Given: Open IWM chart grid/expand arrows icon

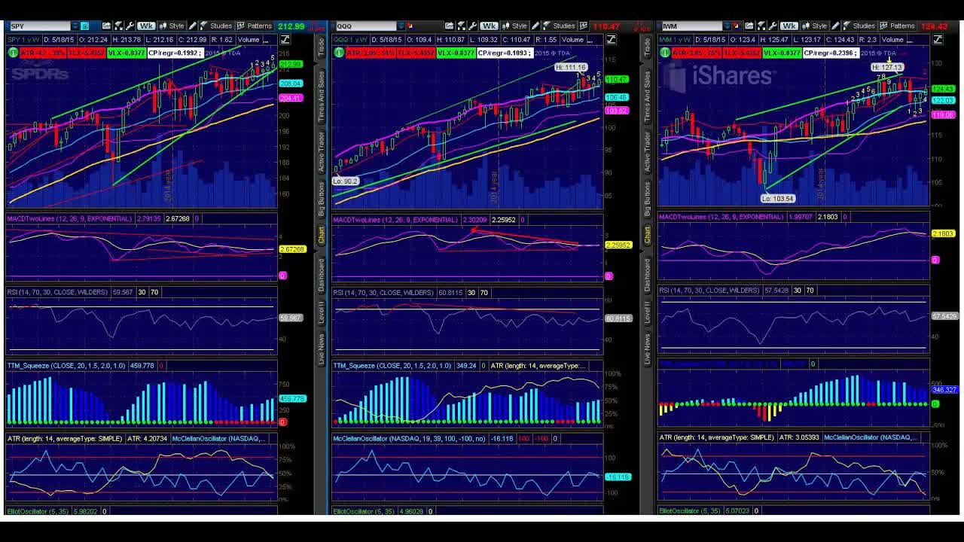Looking at the screenshot, I should [761, 26].
